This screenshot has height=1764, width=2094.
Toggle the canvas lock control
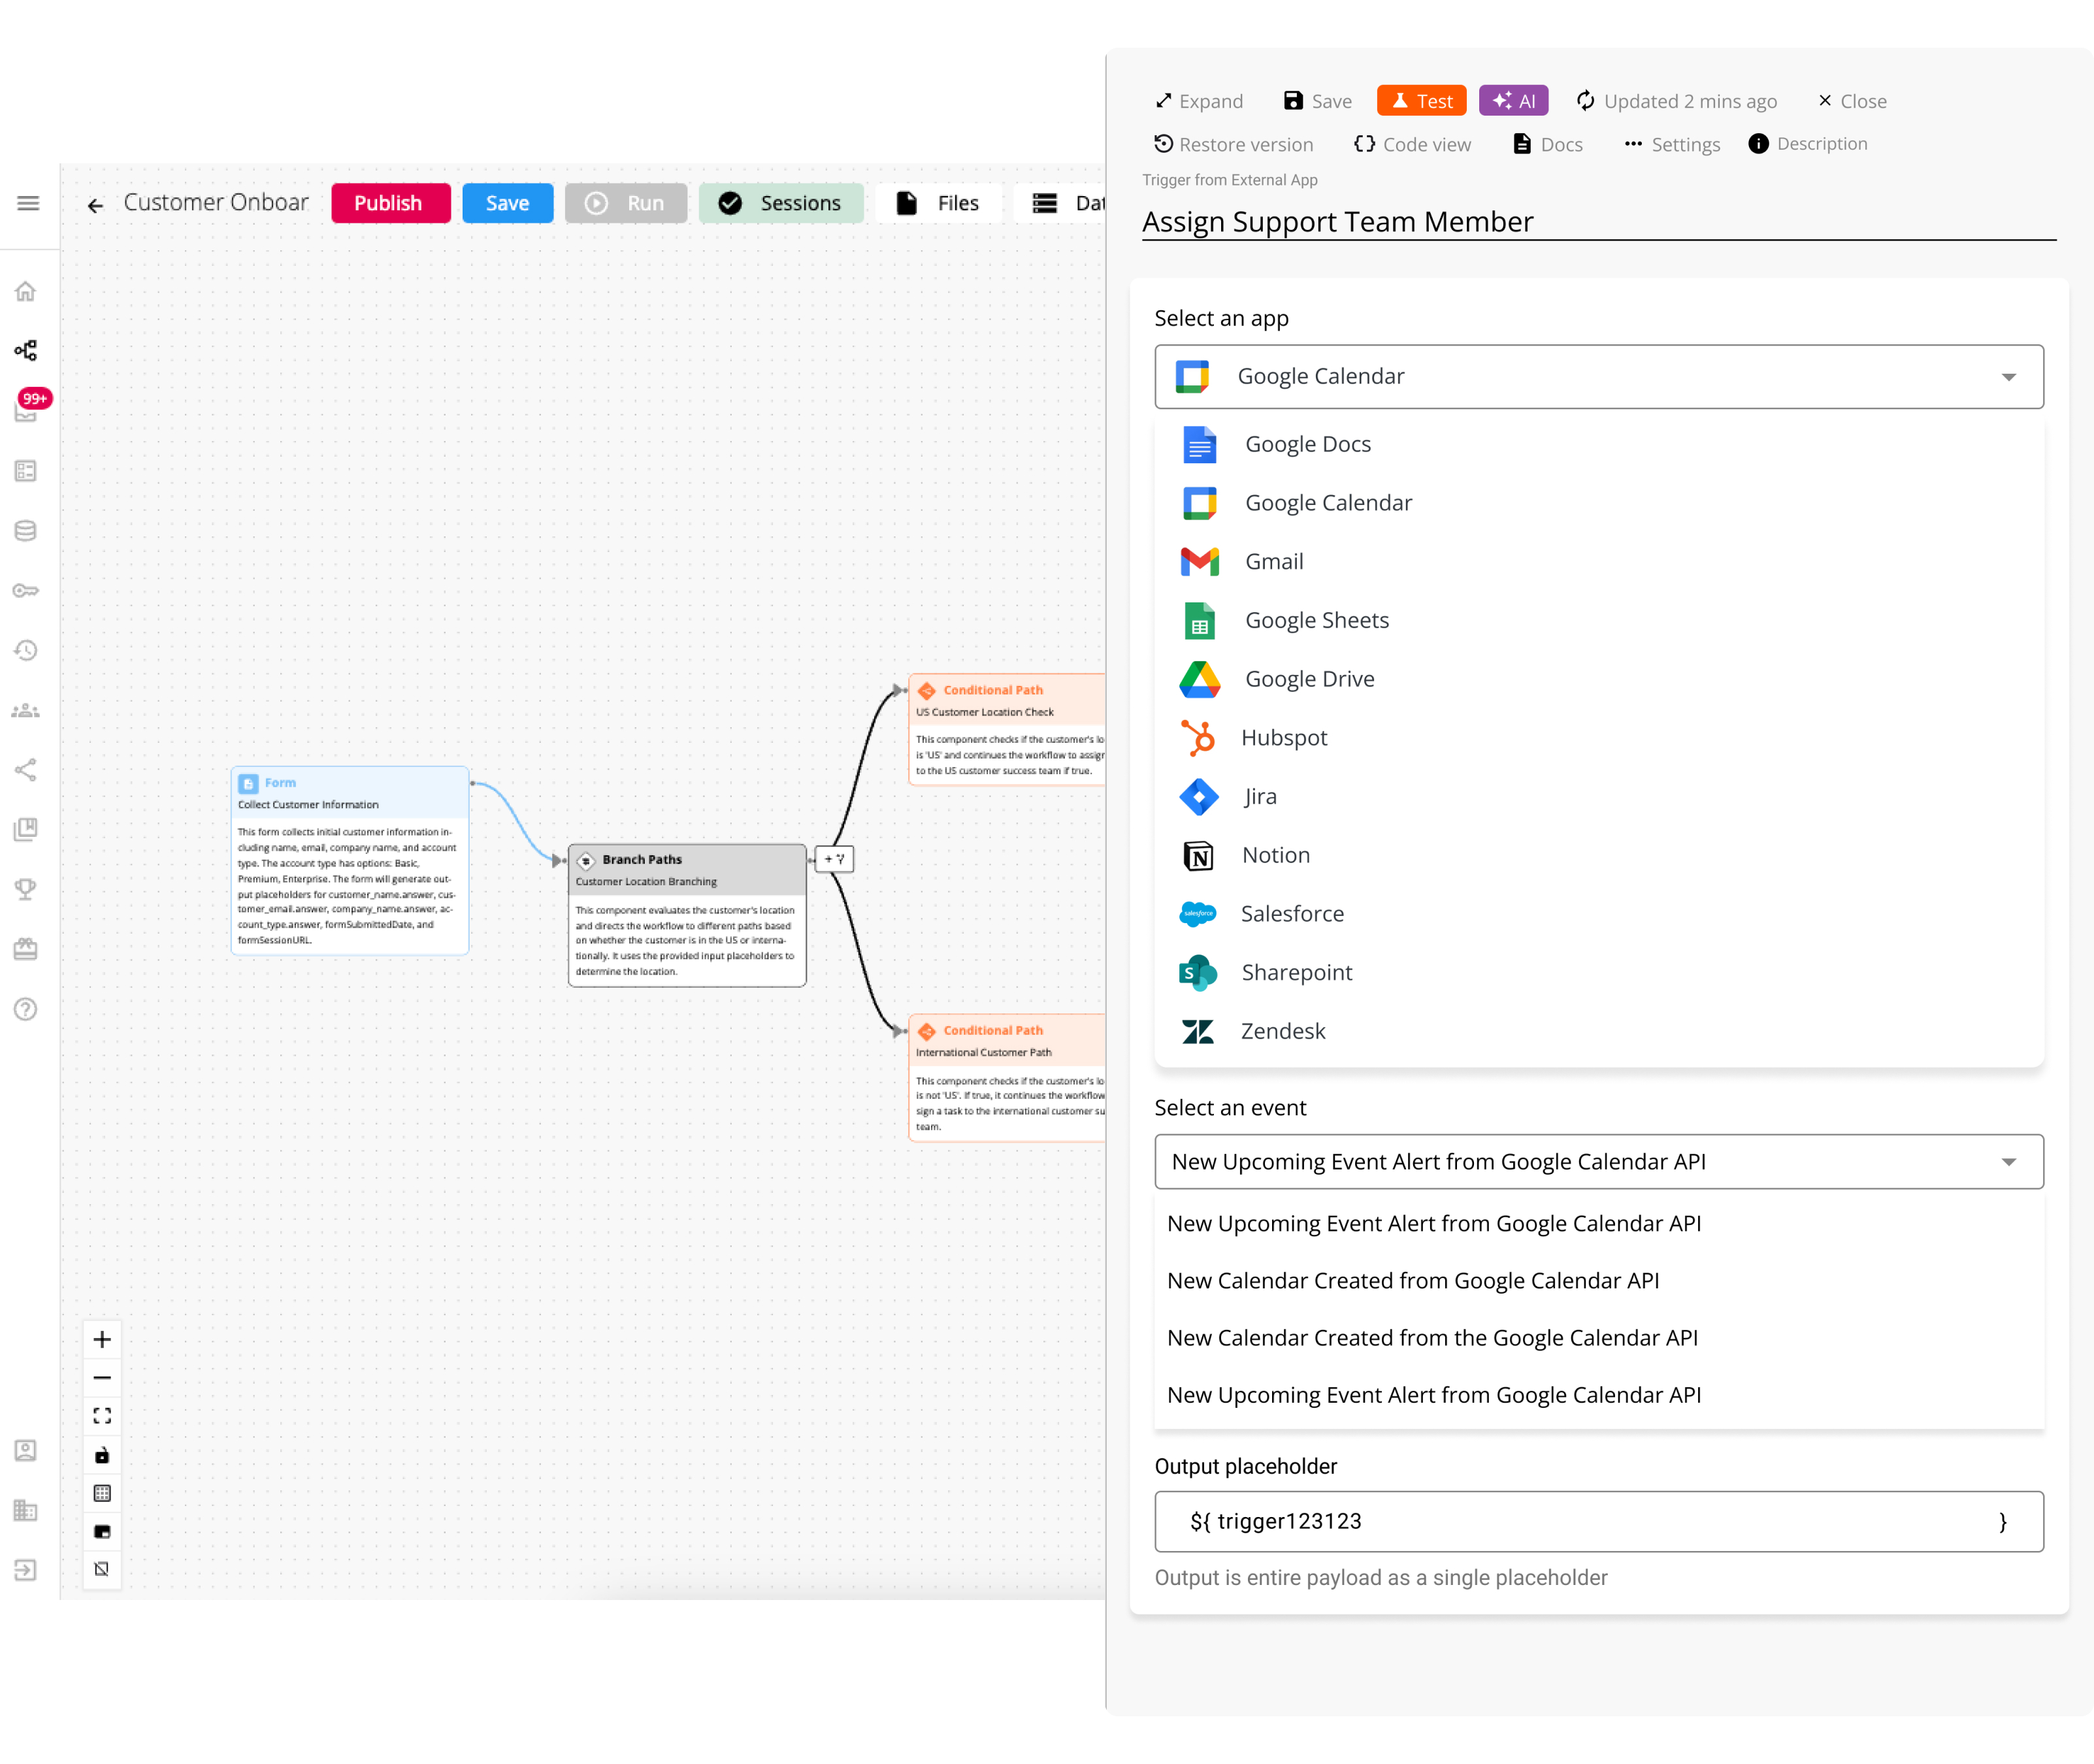(x=102, y=1455)
